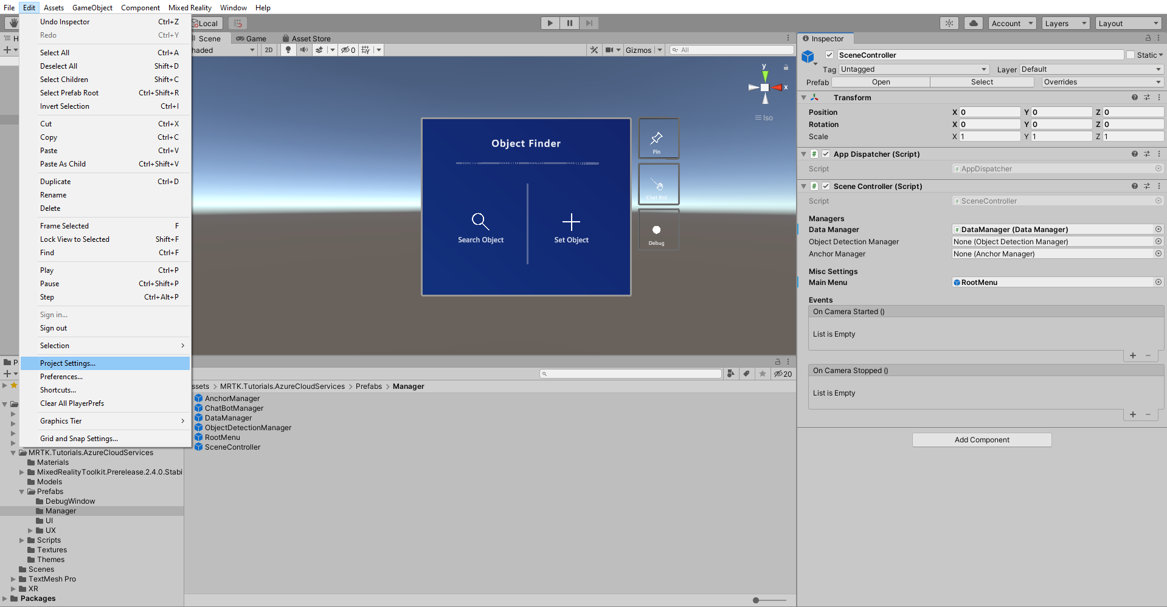Image resolution: width=1167 pixels, height=607 pixels.
Task: Toggle 2D view in the Scene toolbar
Action: pos(268,50)
